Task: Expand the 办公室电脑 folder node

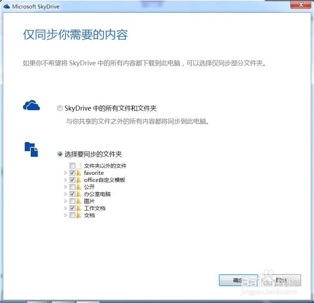Action: [65, 194]
